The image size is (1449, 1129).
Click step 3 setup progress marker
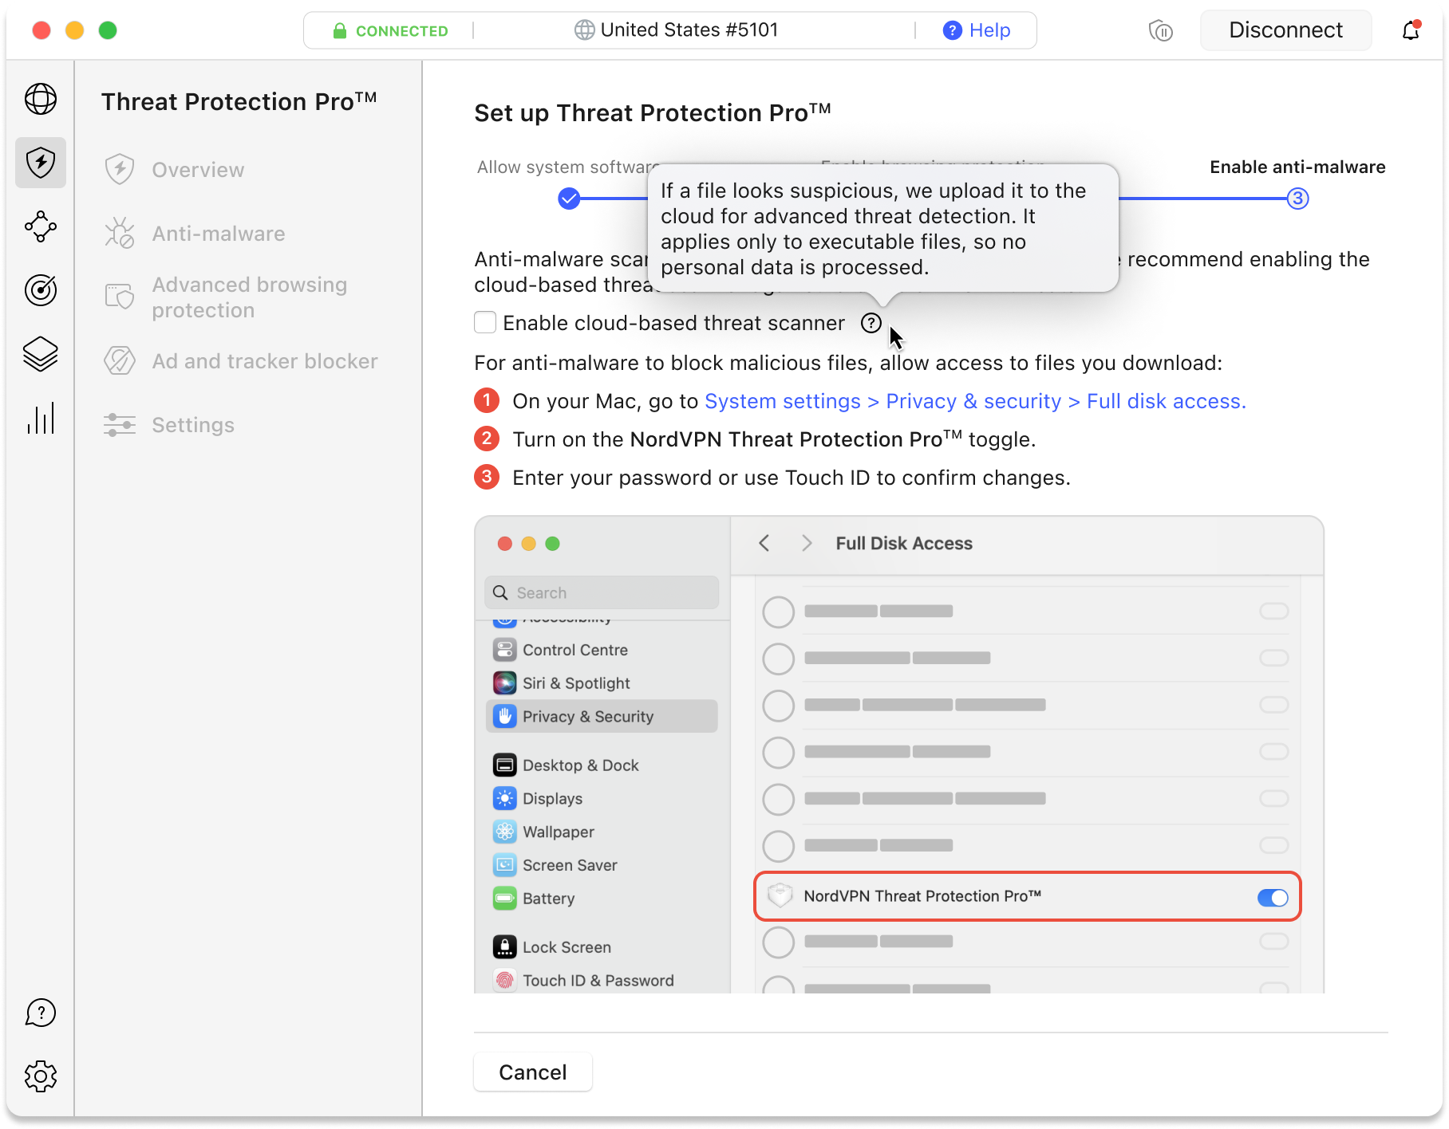[1298, 199]
